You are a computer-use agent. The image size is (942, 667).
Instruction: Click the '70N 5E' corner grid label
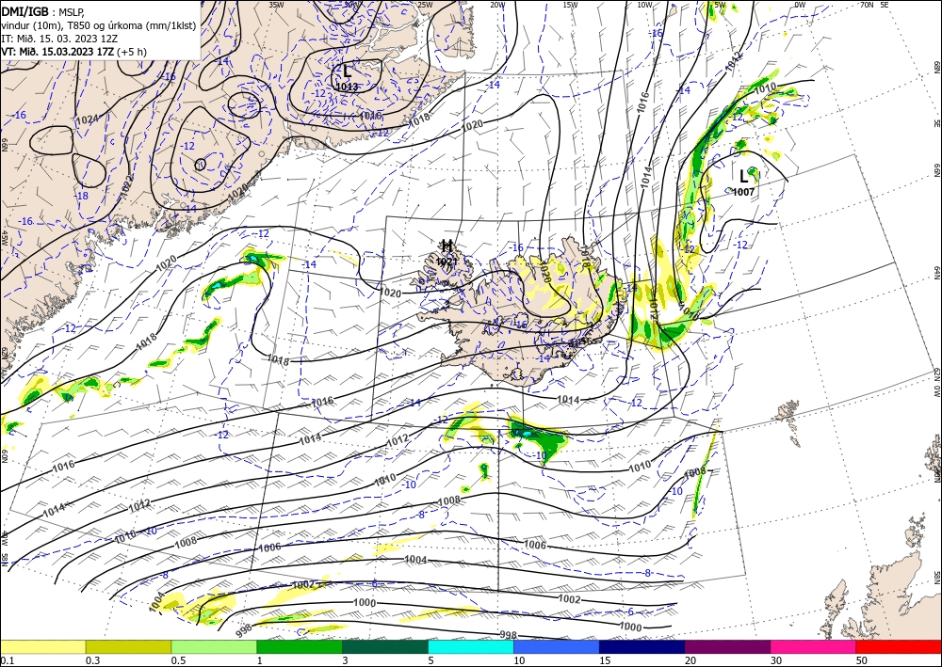click(875, 5)
